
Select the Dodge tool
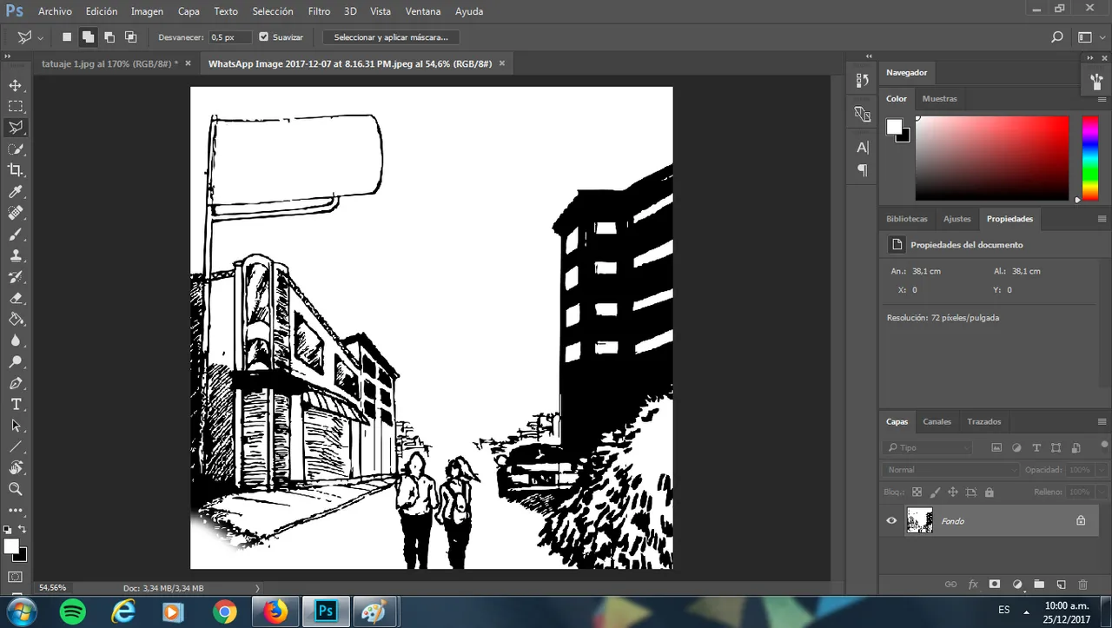(x=16, y=361)
